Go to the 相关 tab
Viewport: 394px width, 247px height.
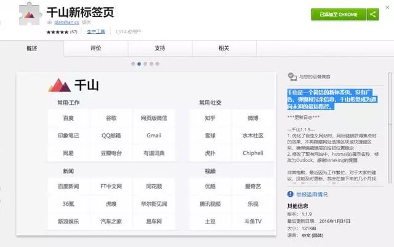pos(223,48)
